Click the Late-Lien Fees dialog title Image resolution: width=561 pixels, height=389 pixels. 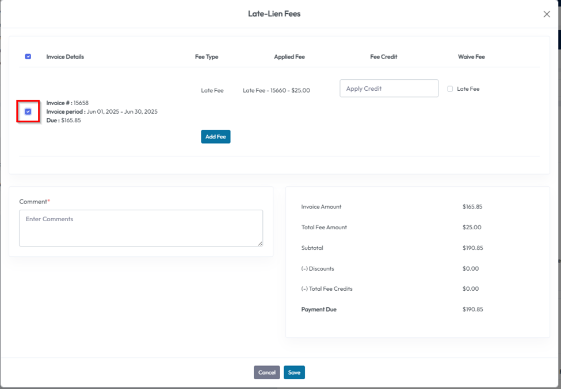click(274, 14)
